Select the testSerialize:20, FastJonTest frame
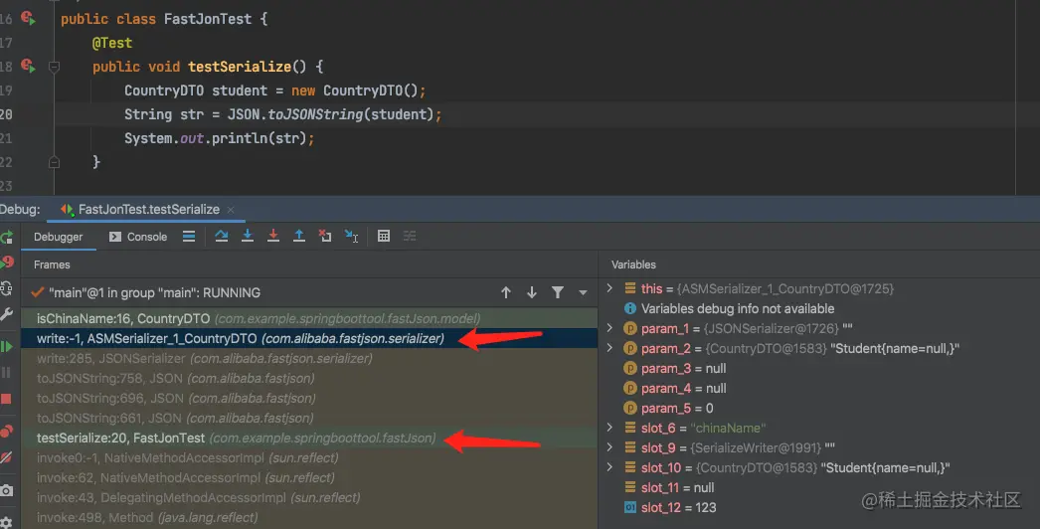1040x529 pixels. pos(309,439)
